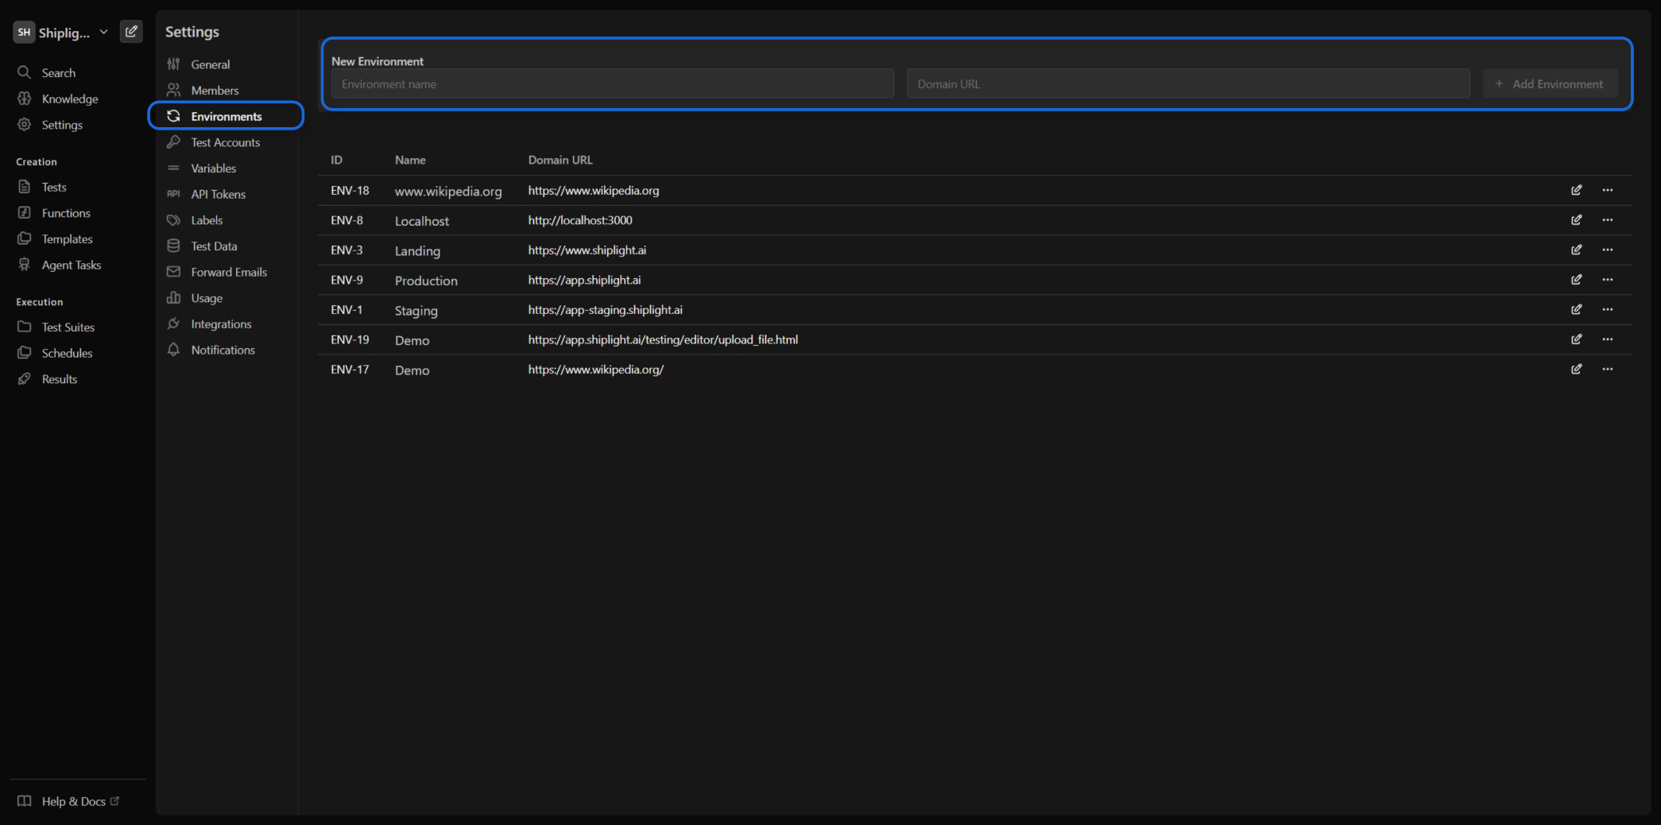
Task: Click edit icon for ENV-17 Demo
Action: [1576, 370]
